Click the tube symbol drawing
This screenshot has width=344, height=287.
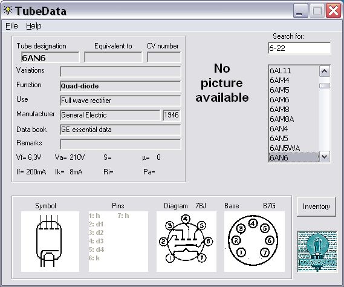(x=50, y=242)
